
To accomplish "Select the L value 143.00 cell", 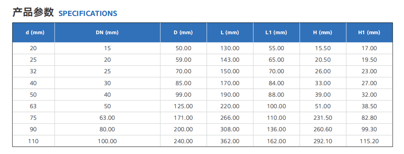I will click(x=230, y=60).
